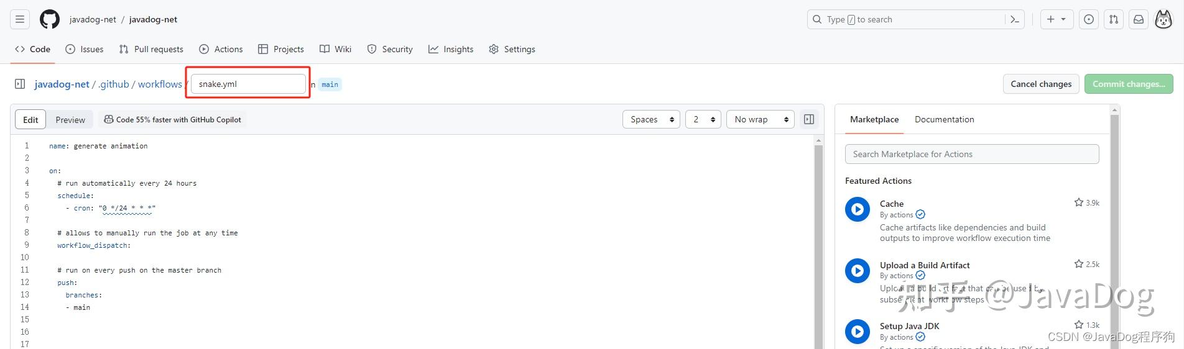Viewport: 1184px width, 349px height.
Task: Click the Cancel changes button
Action: tap(1041, 84)
